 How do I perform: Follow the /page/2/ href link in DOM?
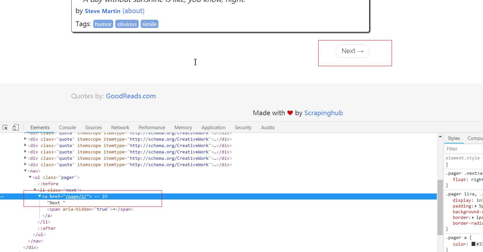[x=77, y=196]
